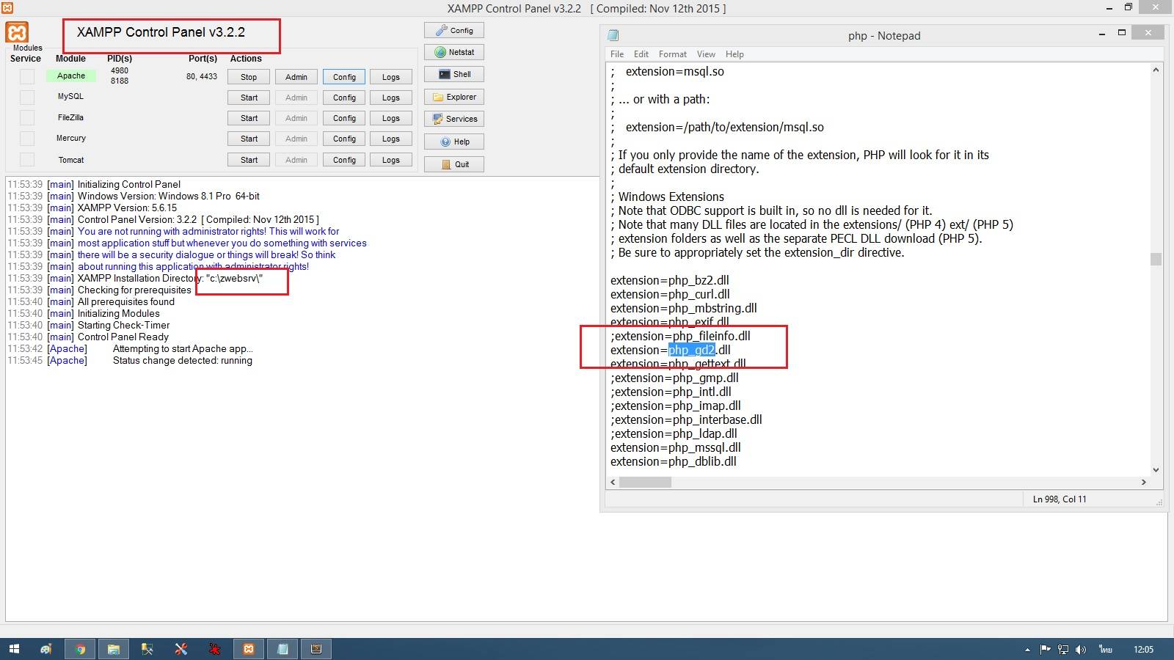View MySQL Logs
Screen dimensions: 1174x660
[x=391, y=98]
